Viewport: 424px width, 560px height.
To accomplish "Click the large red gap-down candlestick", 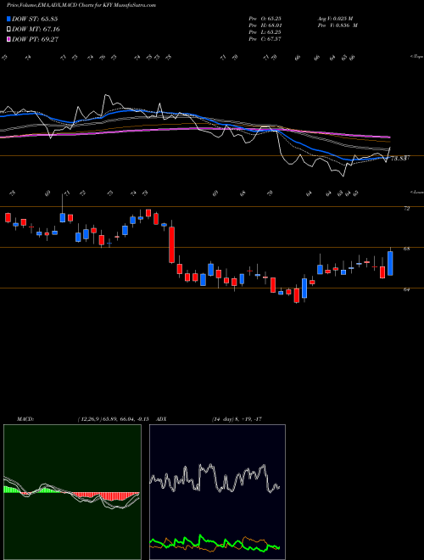I will [x=171, y=244].
